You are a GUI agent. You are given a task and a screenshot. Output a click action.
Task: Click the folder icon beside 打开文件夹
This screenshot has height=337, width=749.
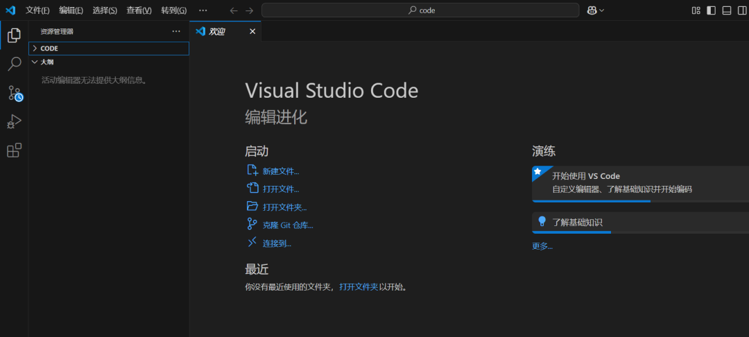tap(252, 206)
